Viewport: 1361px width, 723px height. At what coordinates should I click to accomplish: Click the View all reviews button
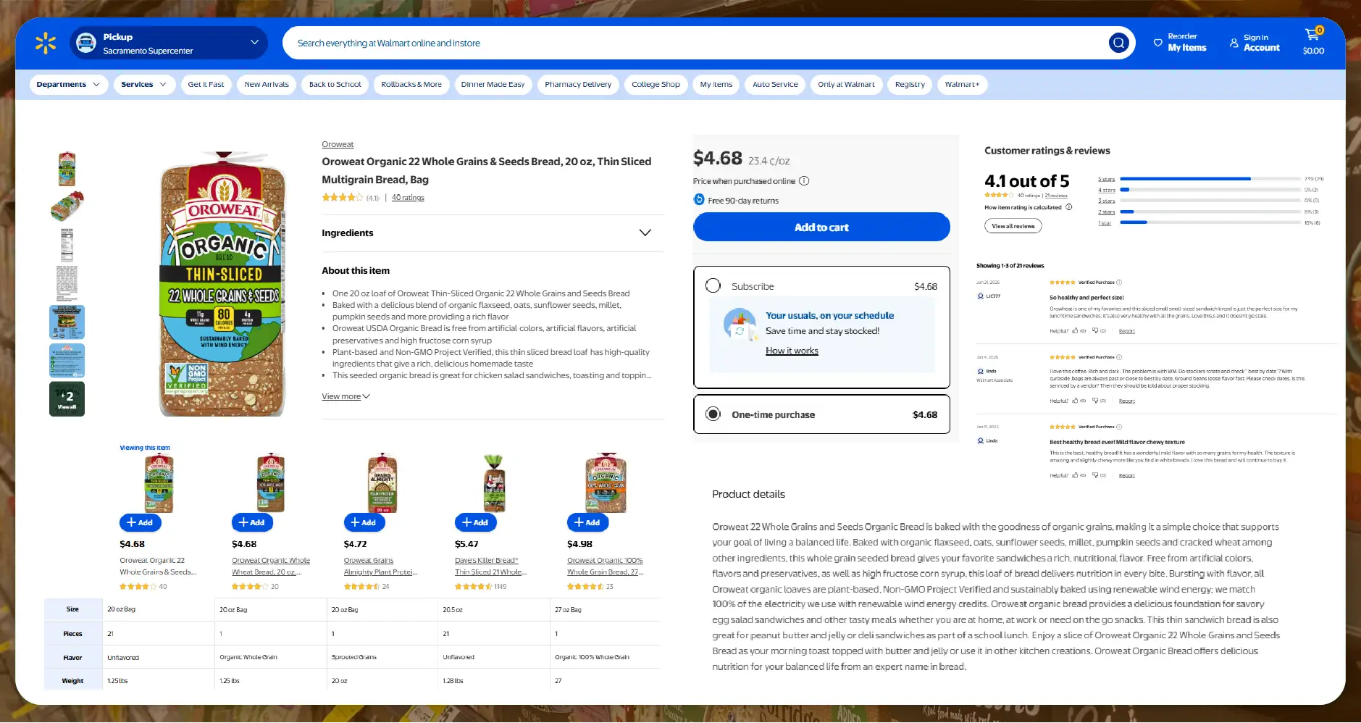point(1013,226)
